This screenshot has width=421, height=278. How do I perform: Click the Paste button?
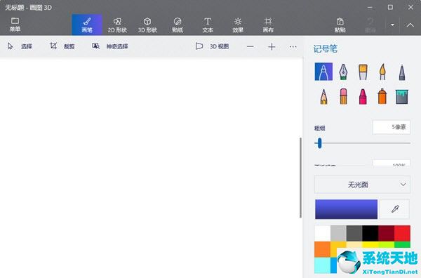[x=340, y=25]
